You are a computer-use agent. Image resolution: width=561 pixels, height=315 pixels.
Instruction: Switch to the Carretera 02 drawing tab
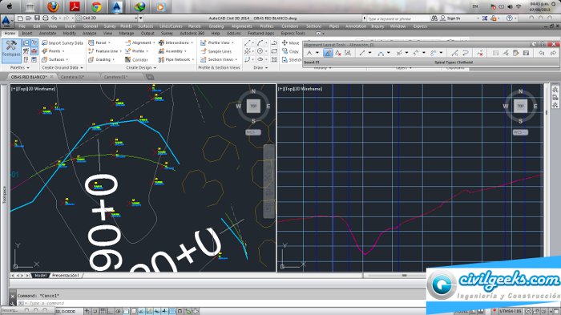point(74,77)
